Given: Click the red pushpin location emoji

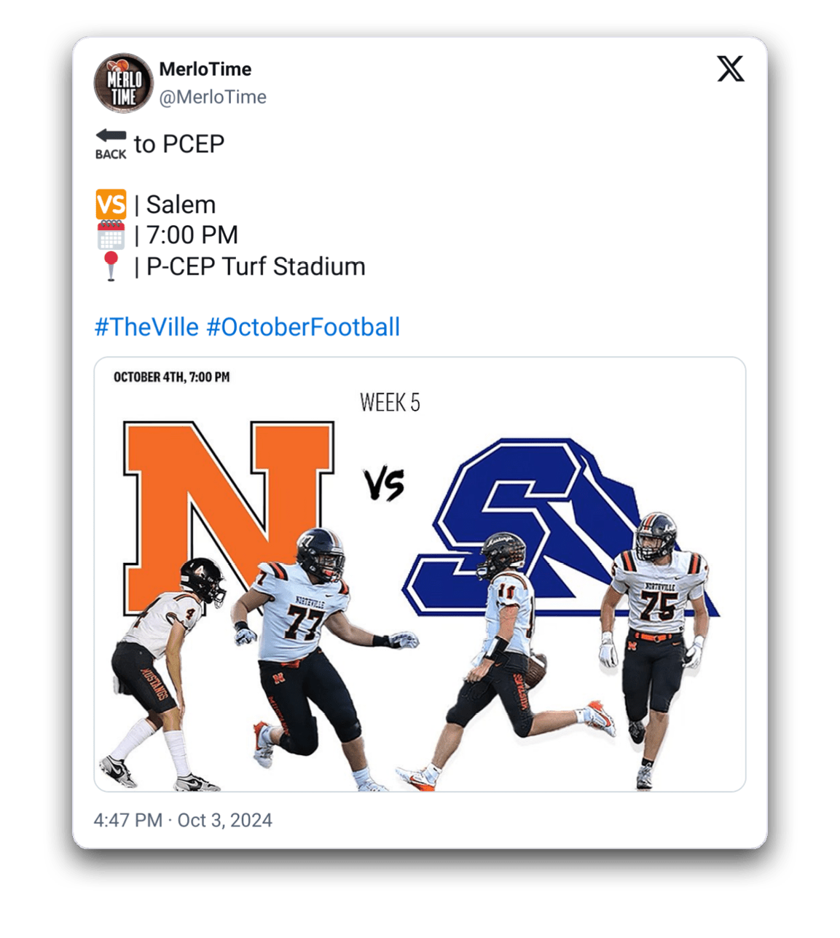Looking at the screenshot, I should pos(111,266).
